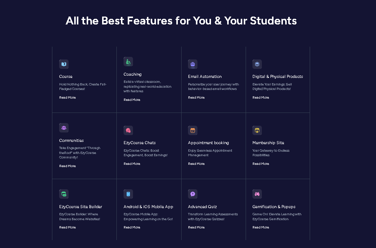Click the Digital & Physical Products box icon
Image resolution: width=376 pixels, height=248 pixels.
257,64
